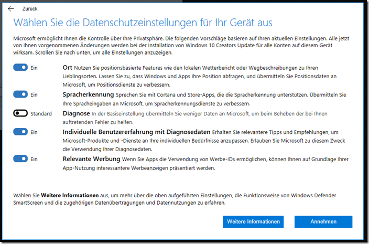Click the Zurück label
Image resolution: width=369 pixels, height=244 pixels.
[x=30, y=9]
